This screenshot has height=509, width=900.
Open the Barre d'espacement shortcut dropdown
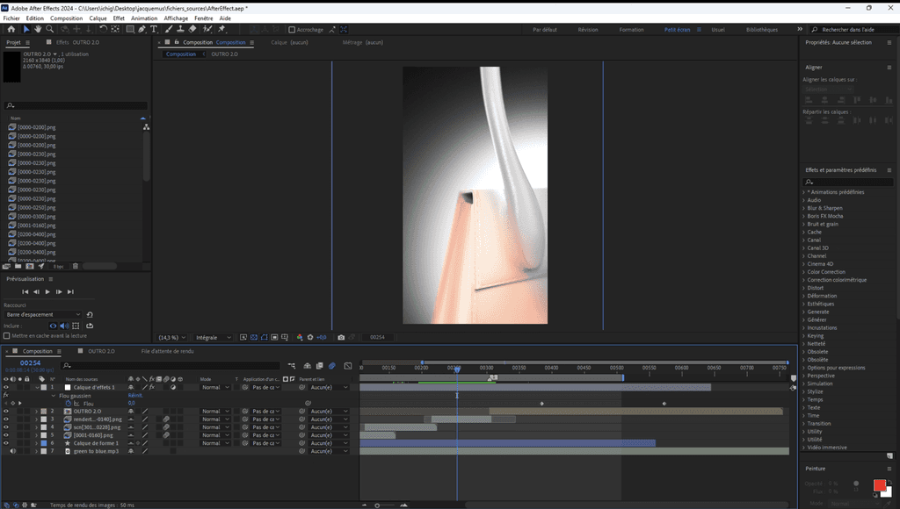[x=42, y=314]
